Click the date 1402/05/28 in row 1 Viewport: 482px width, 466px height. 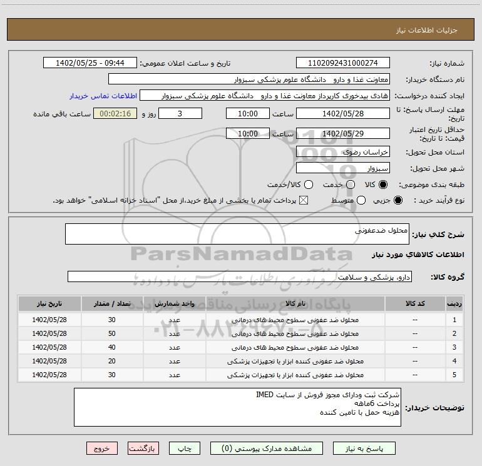coord(49,320)
